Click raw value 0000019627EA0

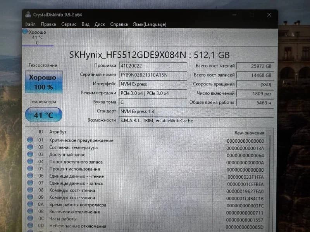[245, 191]
